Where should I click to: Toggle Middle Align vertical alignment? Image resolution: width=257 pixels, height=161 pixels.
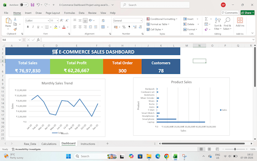click(x=80, y=20)
